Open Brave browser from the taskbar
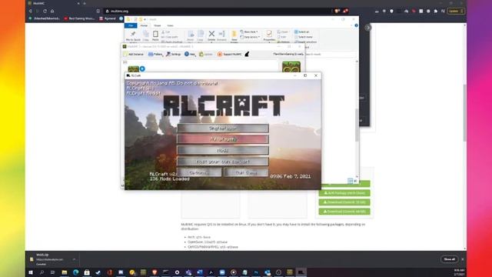 [x=155, y=272]
